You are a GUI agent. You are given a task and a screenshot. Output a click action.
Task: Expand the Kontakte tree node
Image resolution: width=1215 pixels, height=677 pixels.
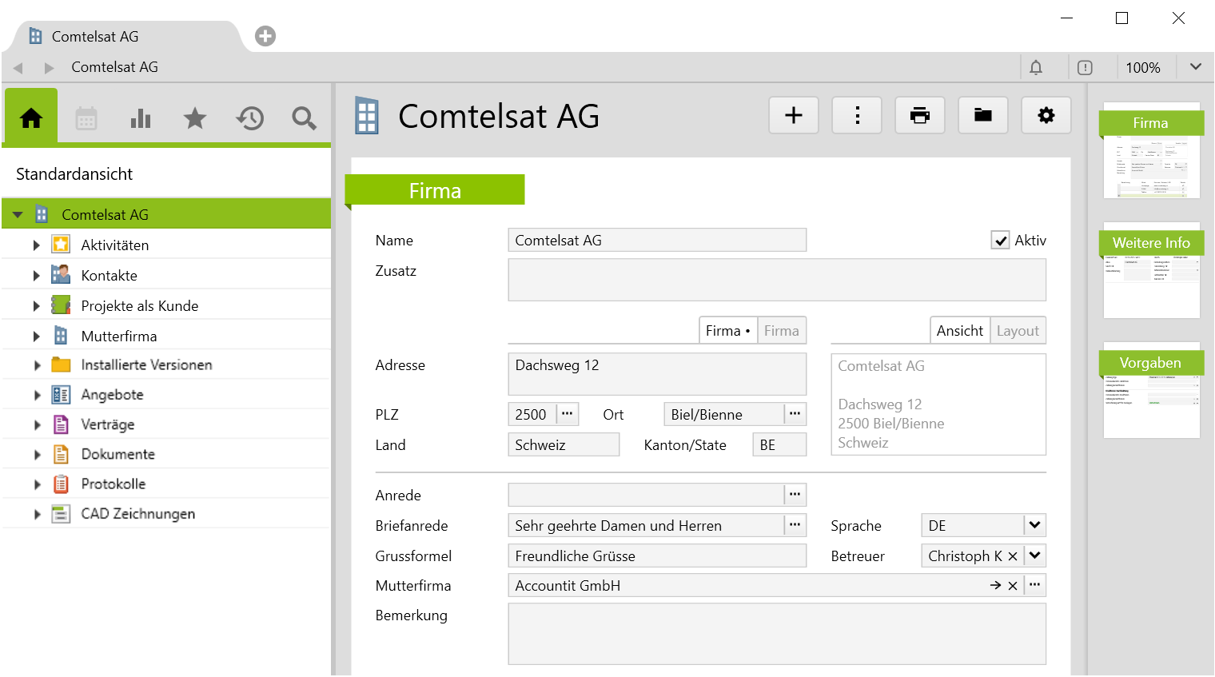coord(37,276)
